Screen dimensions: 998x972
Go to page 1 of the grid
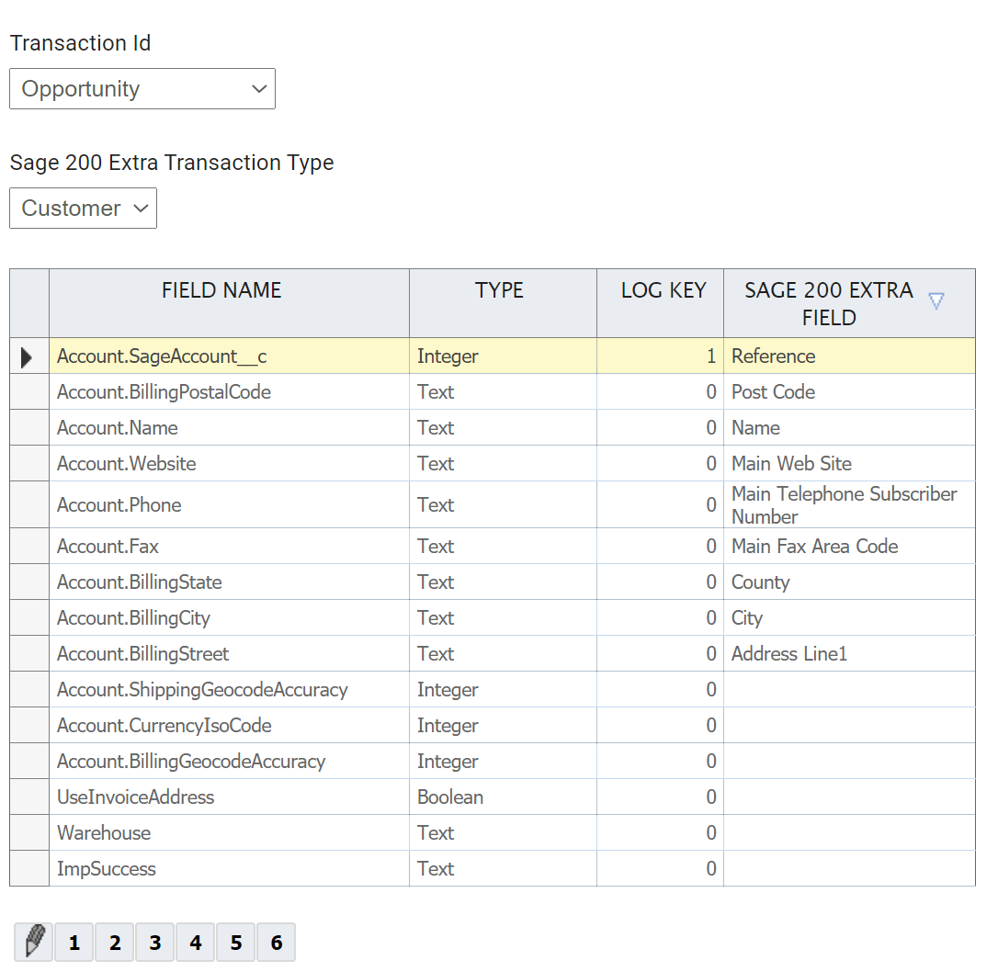pyautogui.click(x=74, y=943)
